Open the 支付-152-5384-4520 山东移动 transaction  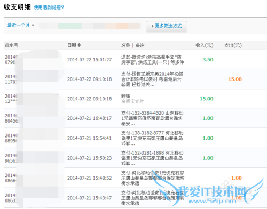[152, 118]
